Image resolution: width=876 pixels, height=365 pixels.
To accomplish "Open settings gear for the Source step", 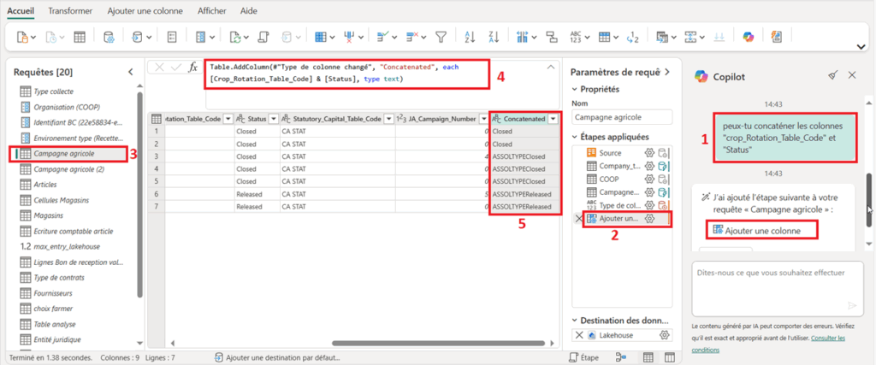I will 649,152.
